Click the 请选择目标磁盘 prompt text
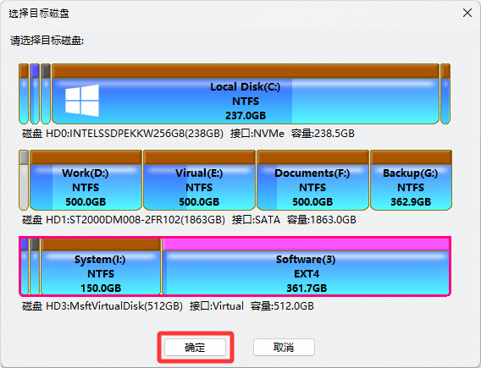 tap(47, 41)
